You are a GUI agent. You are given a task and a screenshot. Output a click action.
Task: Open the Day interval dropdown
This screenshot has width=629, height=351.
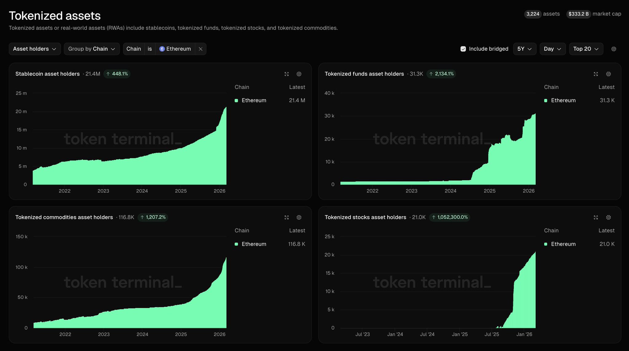(552, 49)
